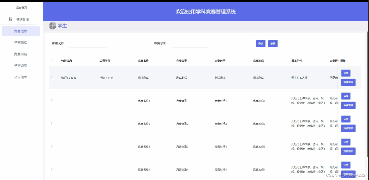Click 详情 button for 竞赛名称3 row
The width and height of the screenshot is (369, 180).
coord(346,142)
